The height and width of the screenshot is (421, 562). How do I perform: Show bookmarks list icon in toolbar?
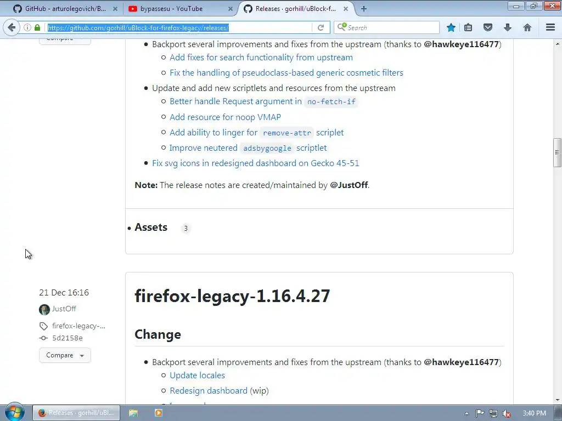pos(468,27)
